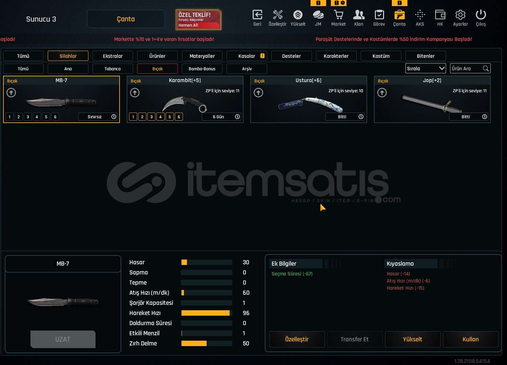Click the ÖZEL TEKLİF banner
This screenshot has width=507, height=365.
[198, 20]
